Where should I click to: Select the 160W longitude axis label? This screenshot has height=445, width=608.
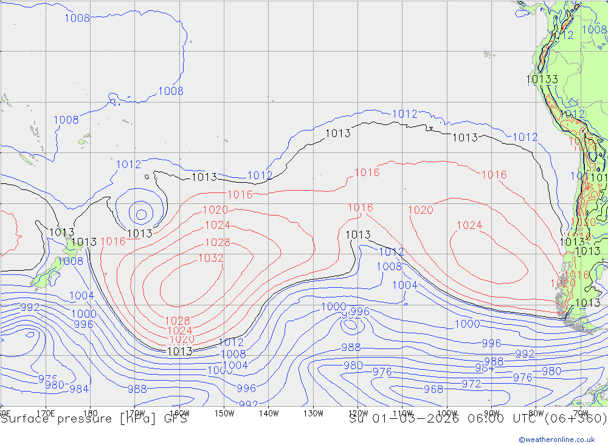pos(180,413)
